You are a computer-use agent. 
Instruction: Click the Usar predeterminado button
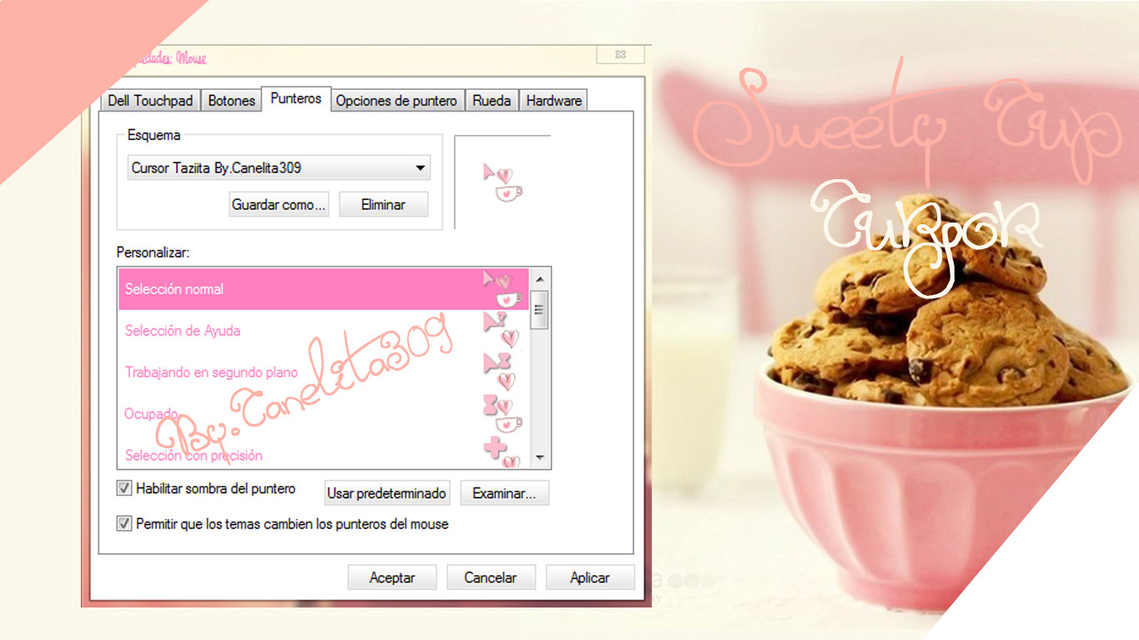coord(387,493)
